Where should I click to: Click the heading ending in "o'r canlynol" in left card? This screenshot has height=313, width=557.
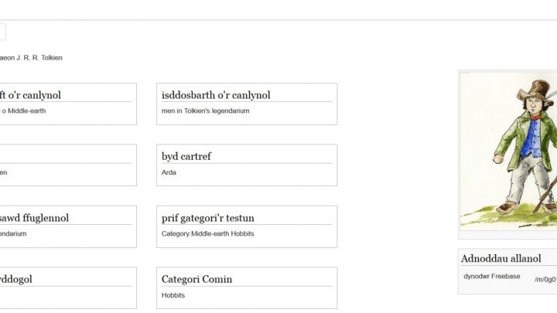click(x=31, y=95)
